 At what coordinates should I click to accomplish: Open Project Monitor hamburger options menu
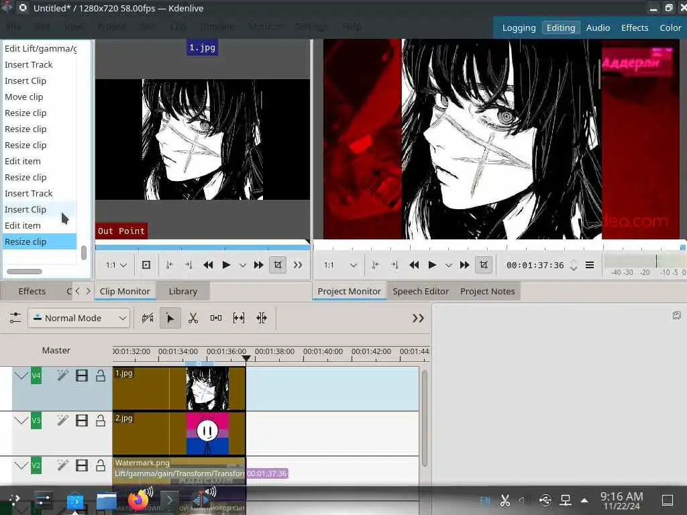590,265
